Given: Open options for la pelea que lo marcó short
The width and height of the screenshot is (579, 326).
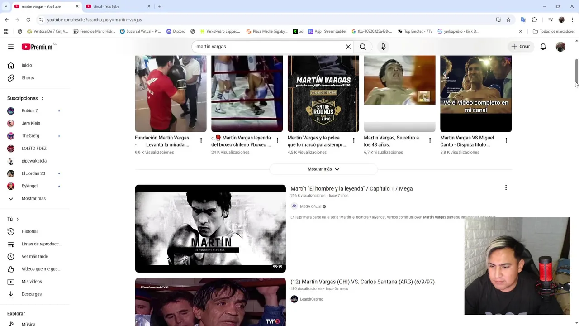Looking at the screenshot, I should coord(354,140).
